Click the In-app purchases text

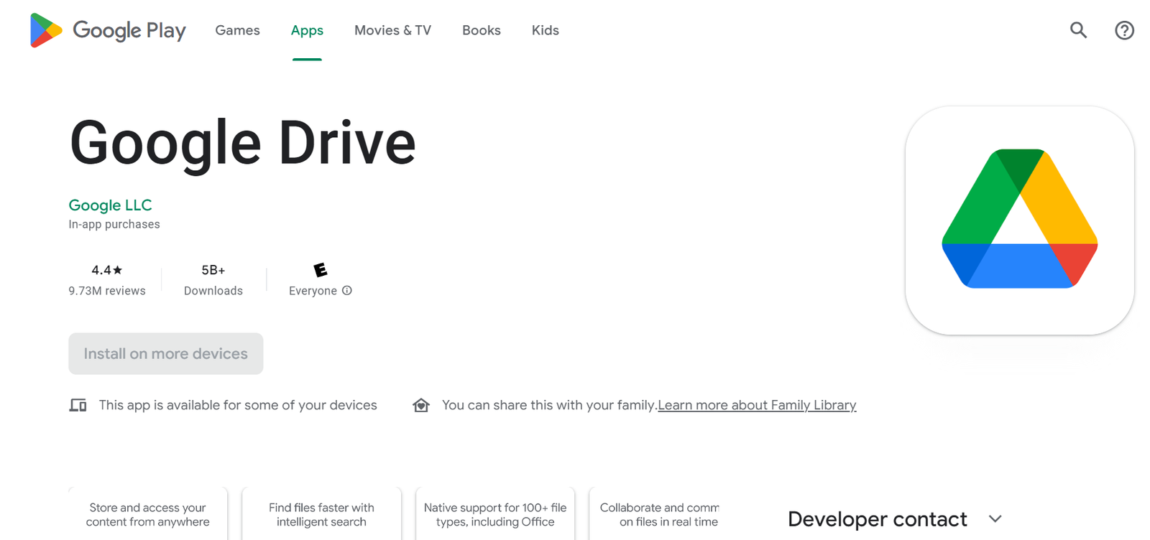[114, 224]
